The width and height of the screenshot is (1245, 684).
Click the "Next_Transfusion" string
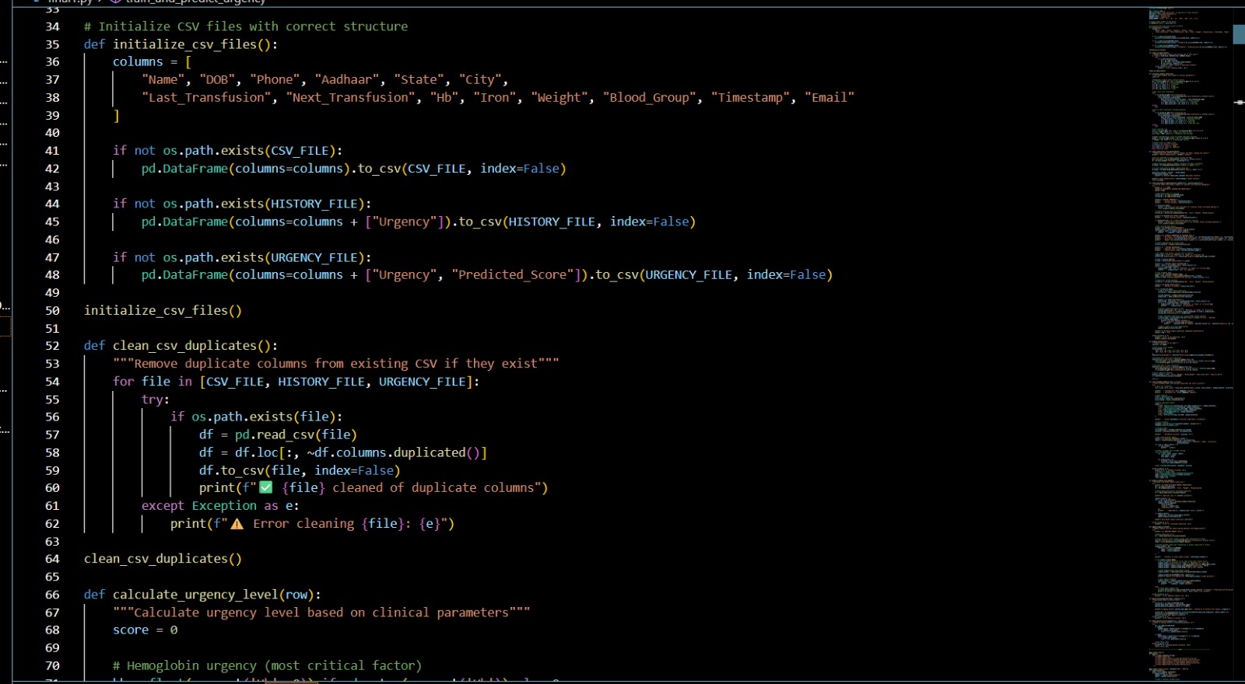click(350, 97)
